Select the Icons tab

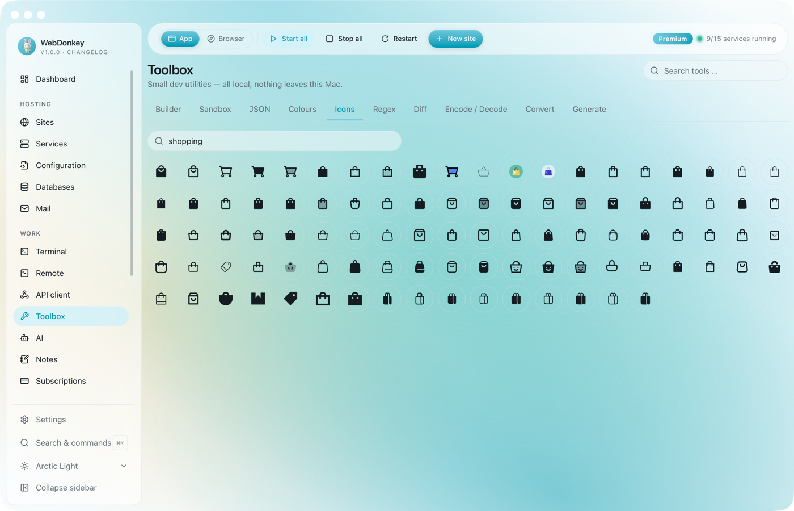pos(345,109)
